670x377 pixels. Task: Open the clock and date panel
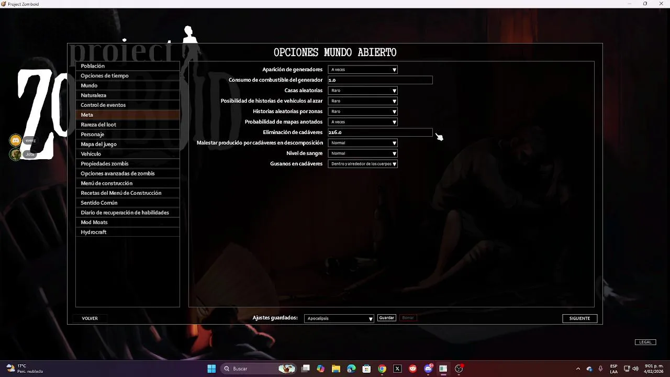[654, 369]
